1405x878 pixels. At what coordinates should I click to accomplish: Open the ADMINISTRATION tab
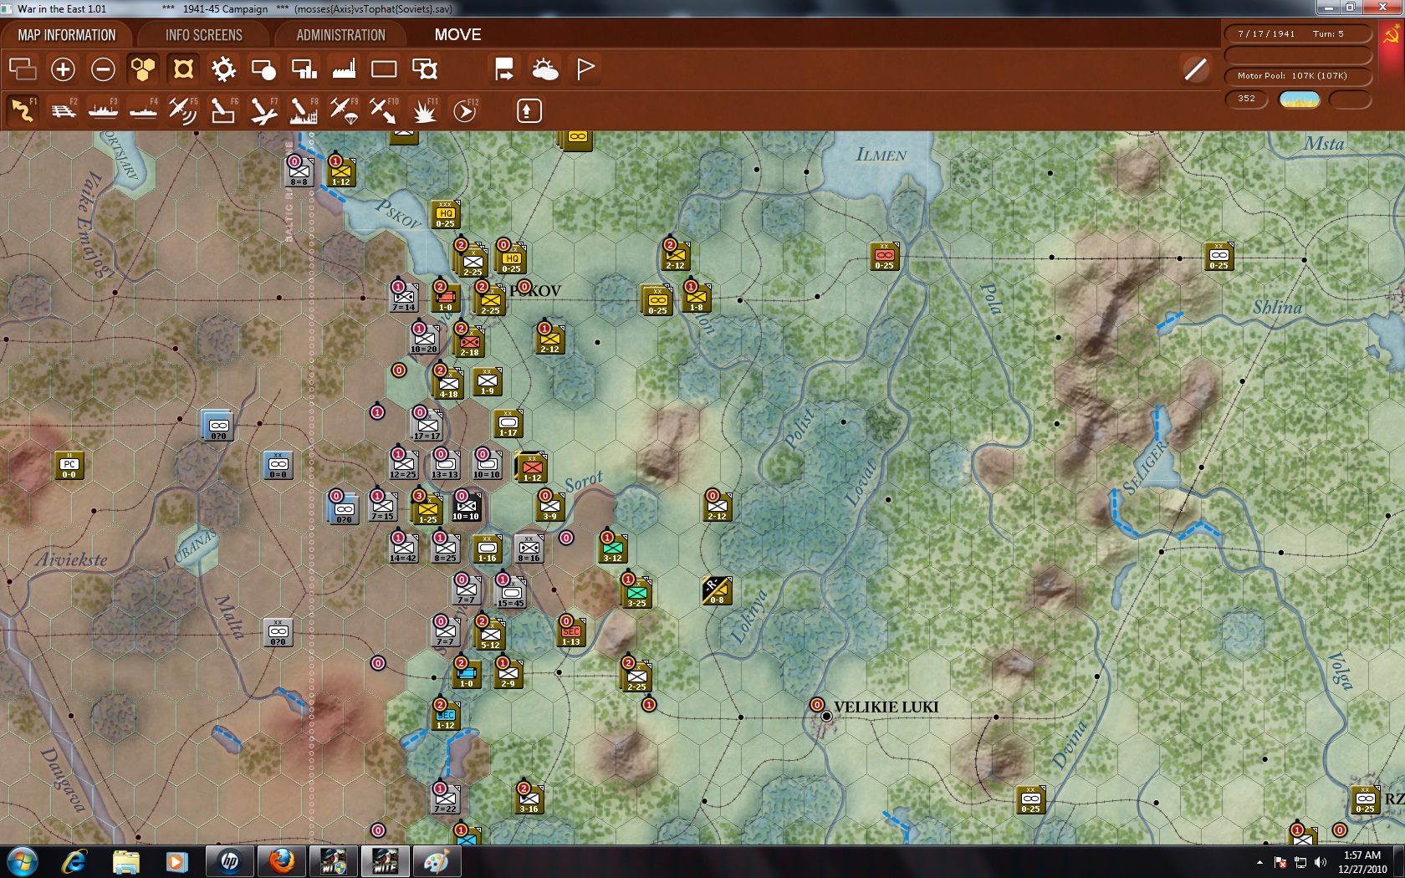pos(340,35)
